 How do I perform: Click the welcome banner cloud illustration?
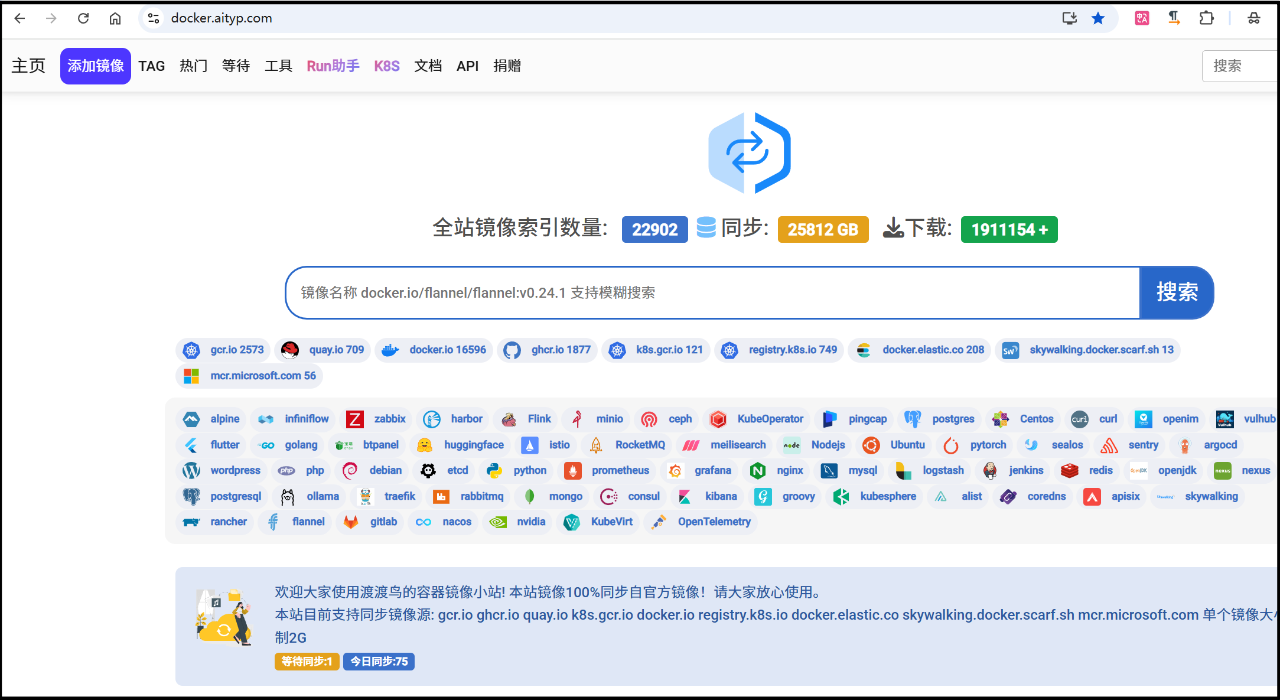[224, 617]
